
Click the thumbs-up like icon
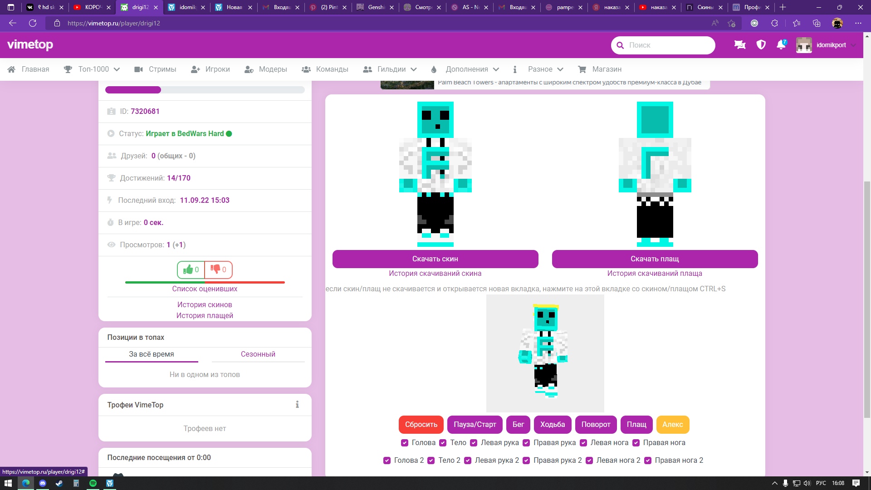point(188,269)
